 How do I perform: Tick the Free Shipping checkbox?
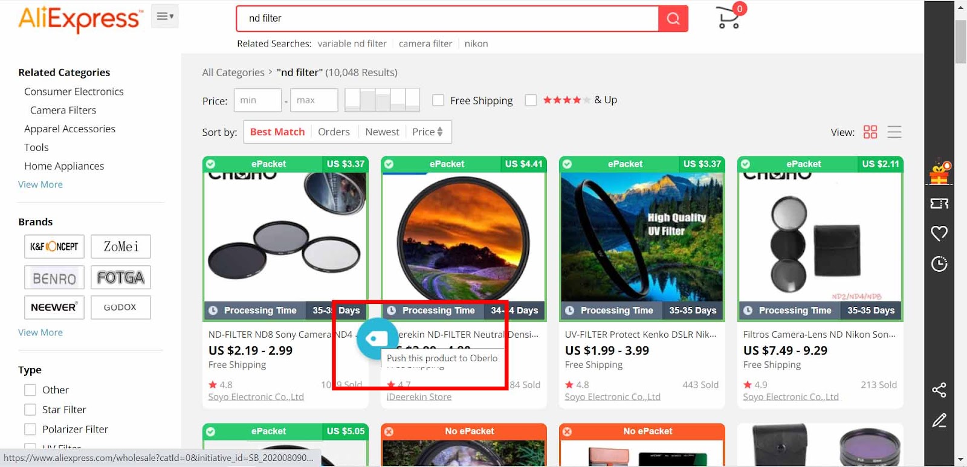(x=438, y=100)
